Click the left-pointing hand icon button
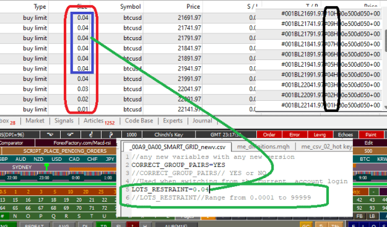The height and width of the screenshot is (227, 387). [x=50, y=135]
